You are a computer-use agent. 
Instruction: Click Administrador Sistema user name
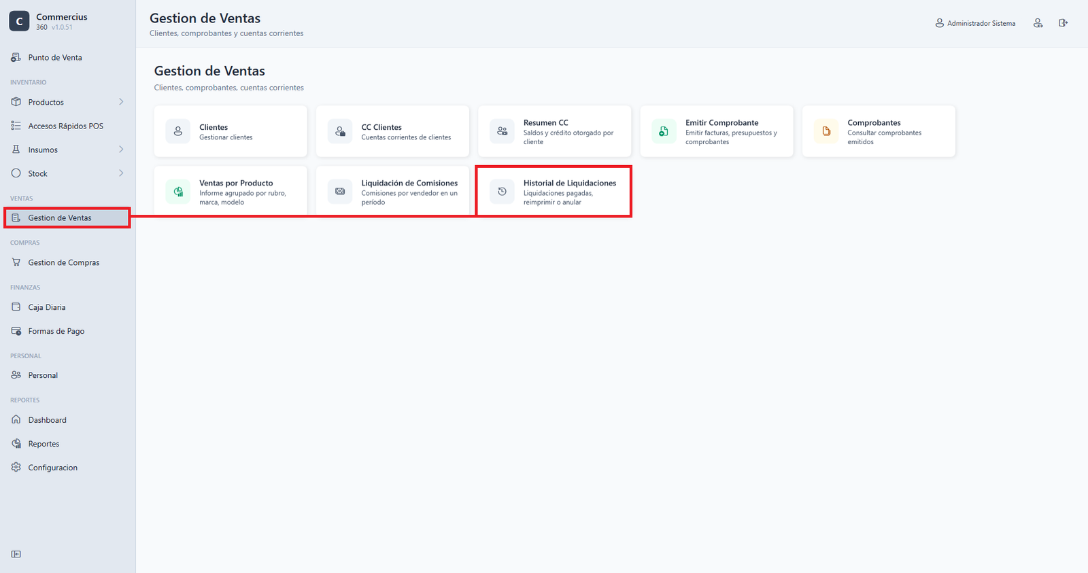[981, 23]
